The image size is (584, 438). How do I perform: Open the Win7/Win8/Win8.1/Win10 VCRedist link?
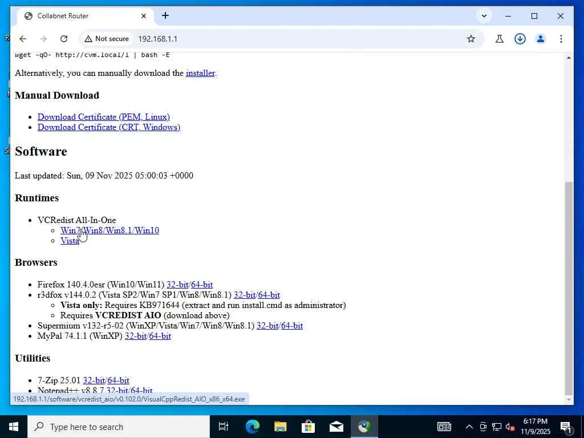[109, 230]
